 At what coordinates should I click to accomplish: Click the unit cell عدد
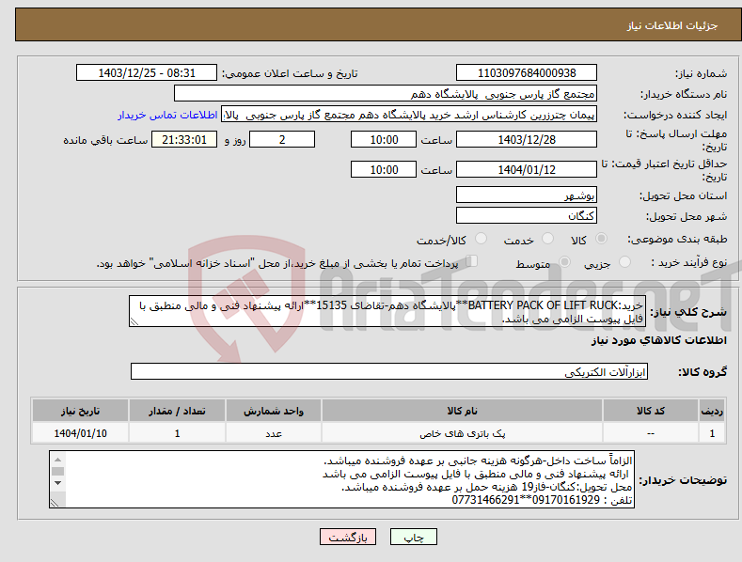(x=274, y=433)
